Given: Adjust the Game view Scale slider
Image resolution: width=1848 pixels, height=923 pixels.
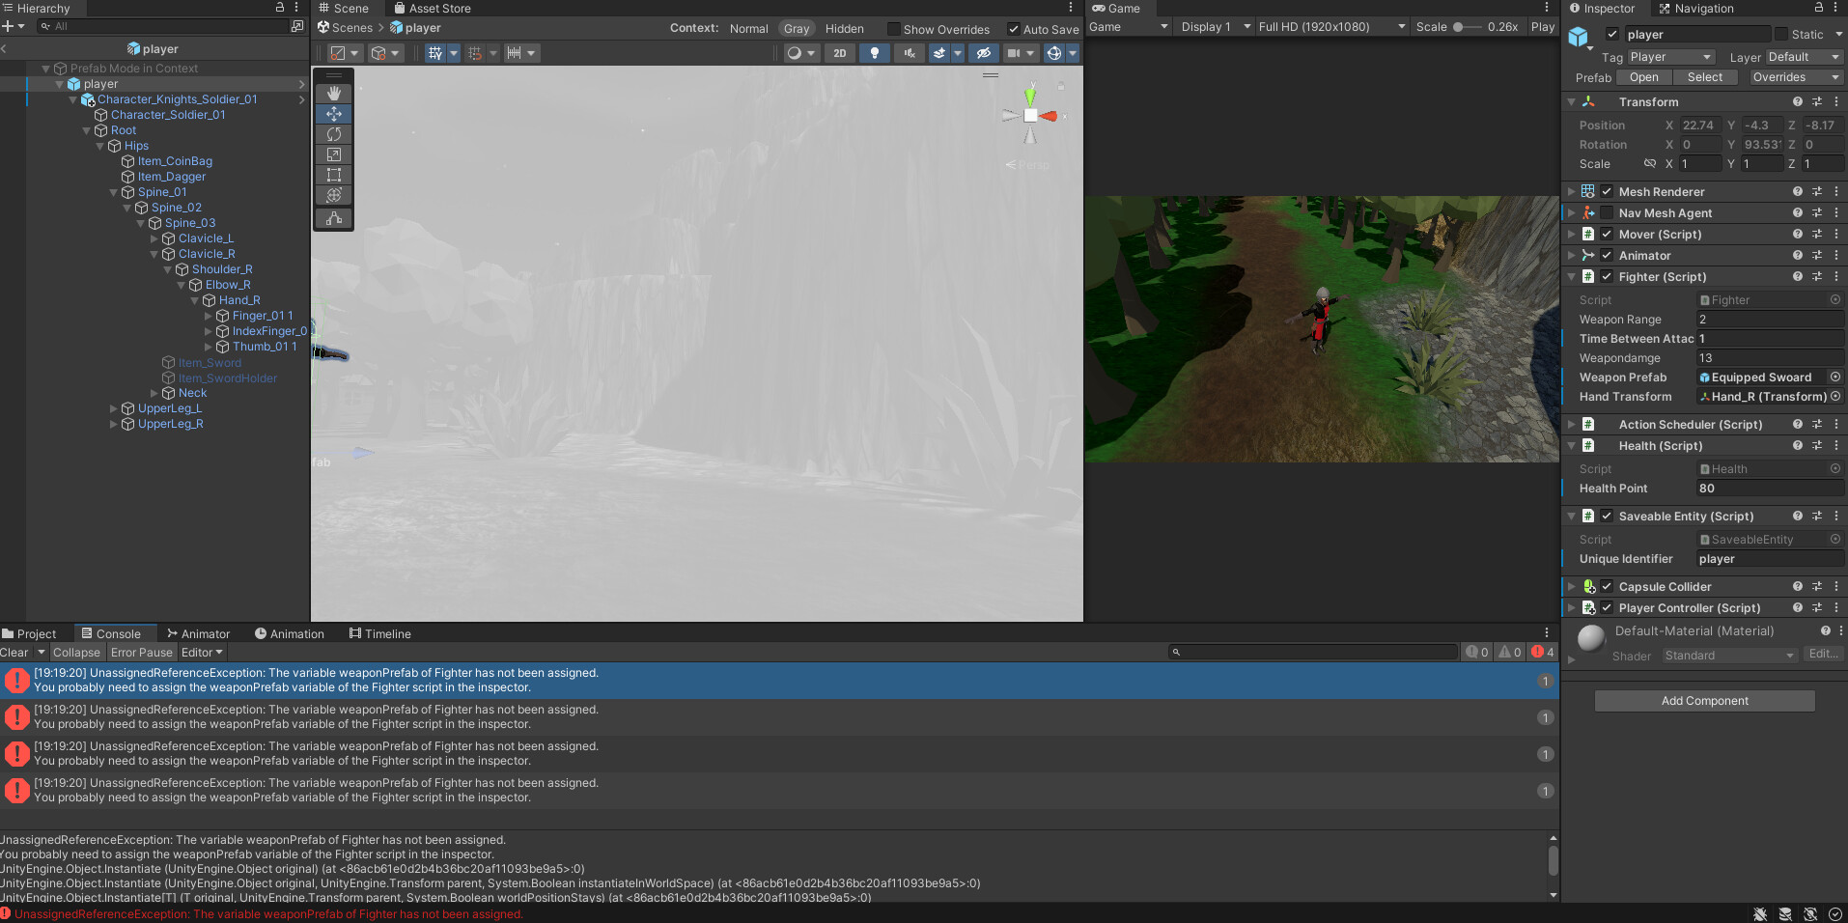Looking at the screenshot, I should [1459, 27].
